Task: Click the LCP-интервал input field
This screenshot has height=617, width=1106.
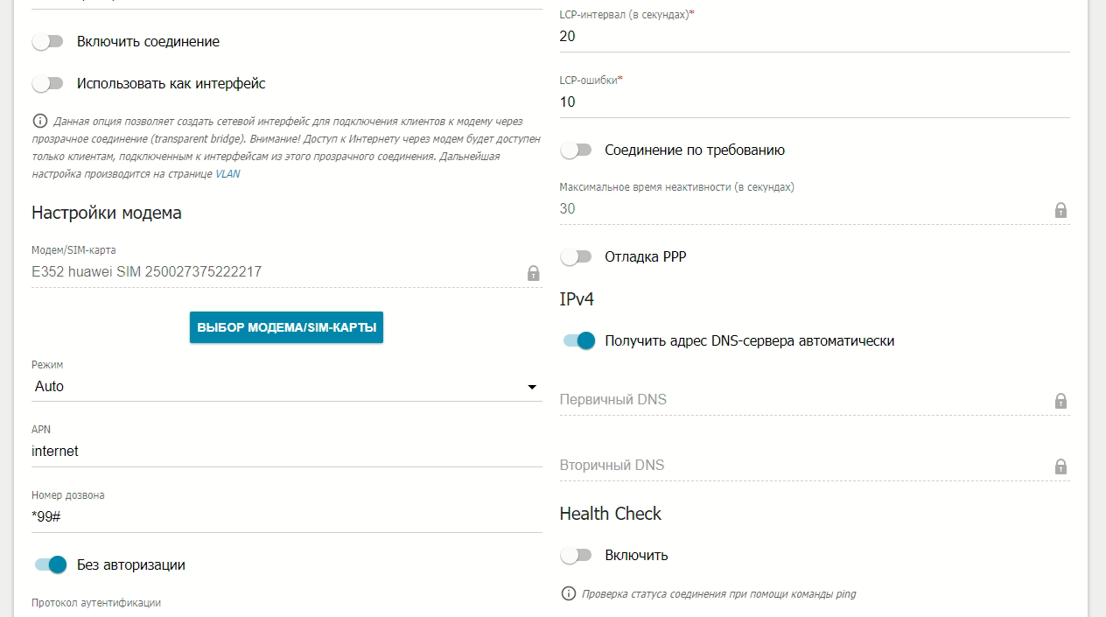Action: tap(815, 37)
